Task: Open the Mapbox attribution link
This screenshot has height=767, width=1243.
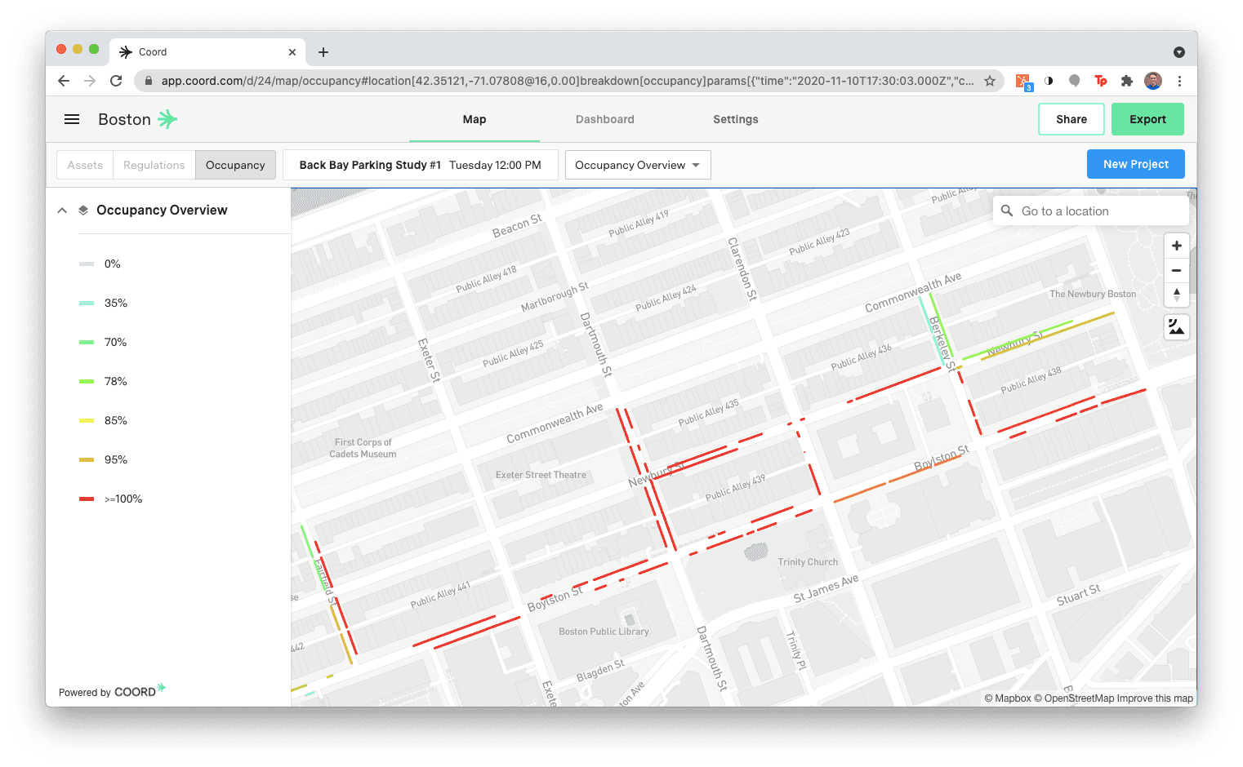Action: click(1007, 698)
